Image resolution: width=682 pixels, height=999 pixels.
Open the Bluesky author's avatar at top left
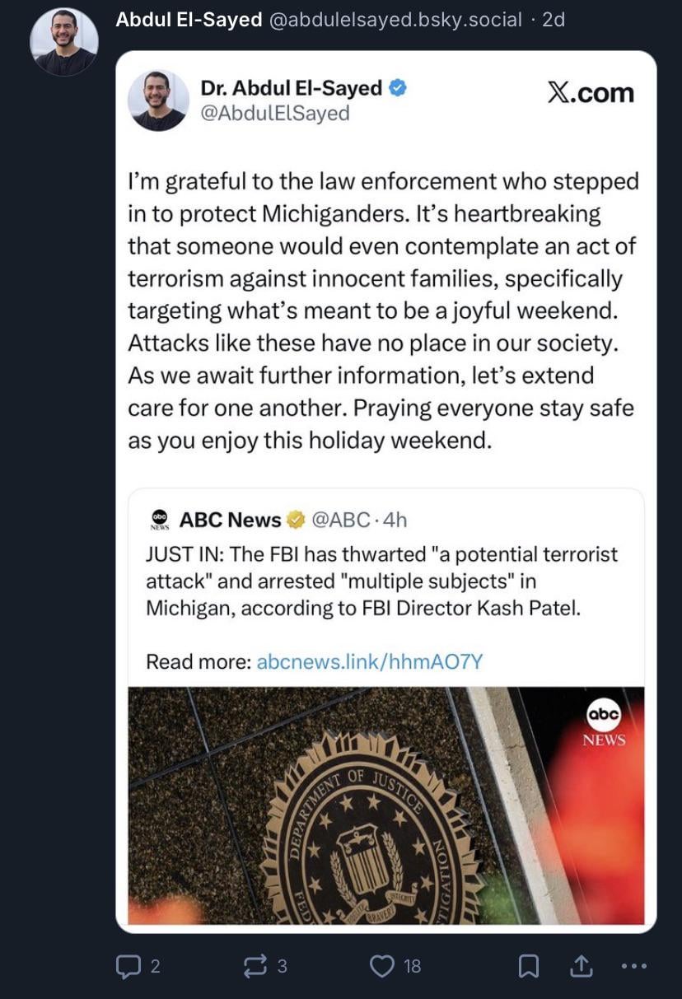[x=63, y=42]
